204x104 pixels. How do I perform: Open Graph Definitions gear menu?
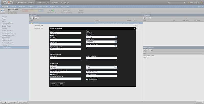click(150, 50)
